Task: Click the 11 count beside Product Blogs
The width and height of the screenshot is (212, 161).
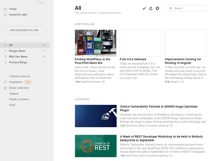Action: pos(44,62)
